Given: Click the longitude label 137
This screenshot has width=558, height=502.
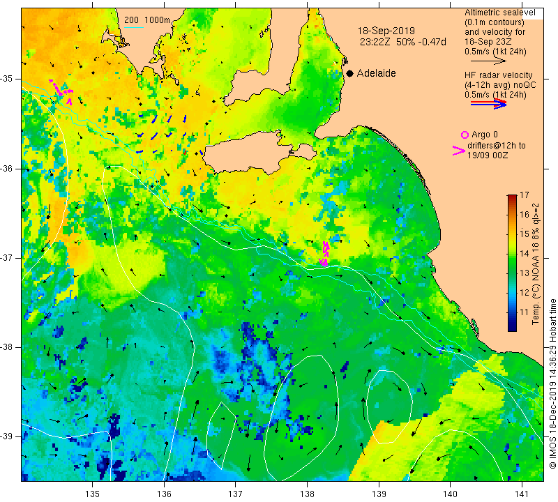Looking at the screenshot, I should tap(235, 494).
